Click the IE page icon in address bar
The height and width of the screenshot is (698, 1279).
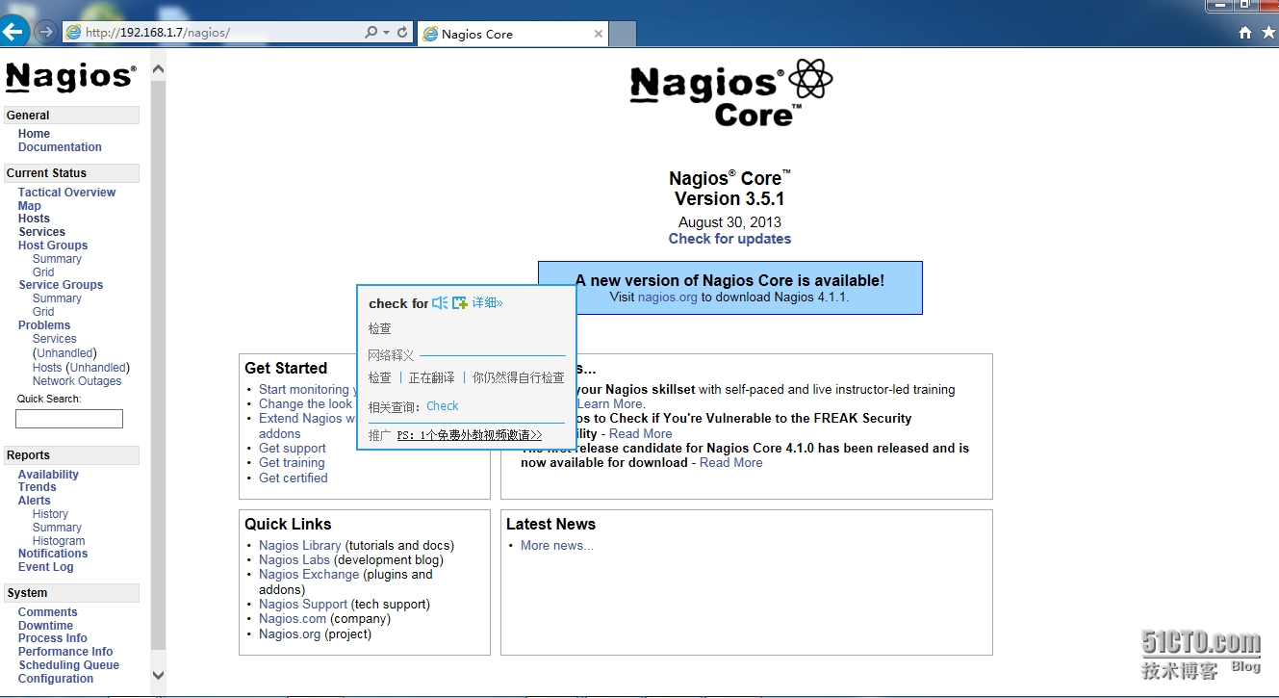coord(73,33)
